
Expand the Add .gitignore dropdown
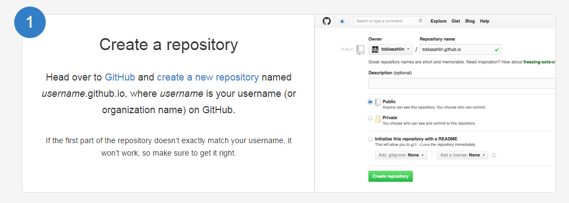coord(401,155)
